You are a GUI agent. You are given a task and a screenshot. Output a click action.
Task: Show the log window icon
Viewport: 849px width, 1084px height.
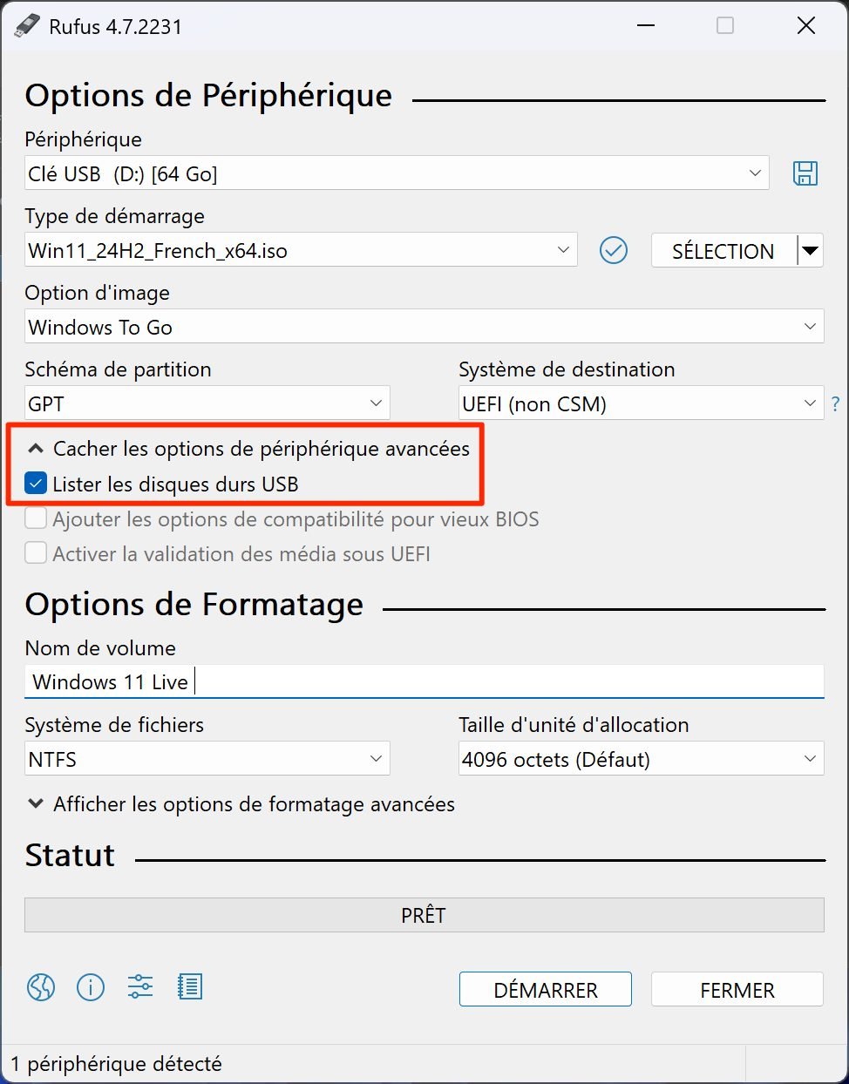189,987
